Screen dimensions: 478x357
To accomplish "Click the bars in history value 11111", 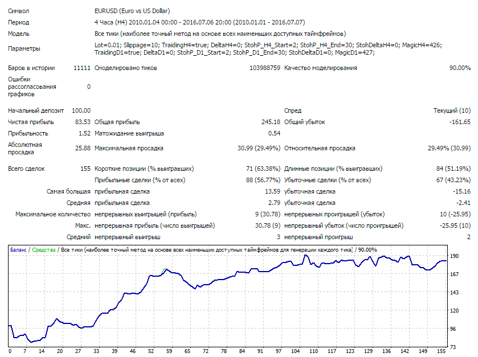I will (x=82, y=68).
